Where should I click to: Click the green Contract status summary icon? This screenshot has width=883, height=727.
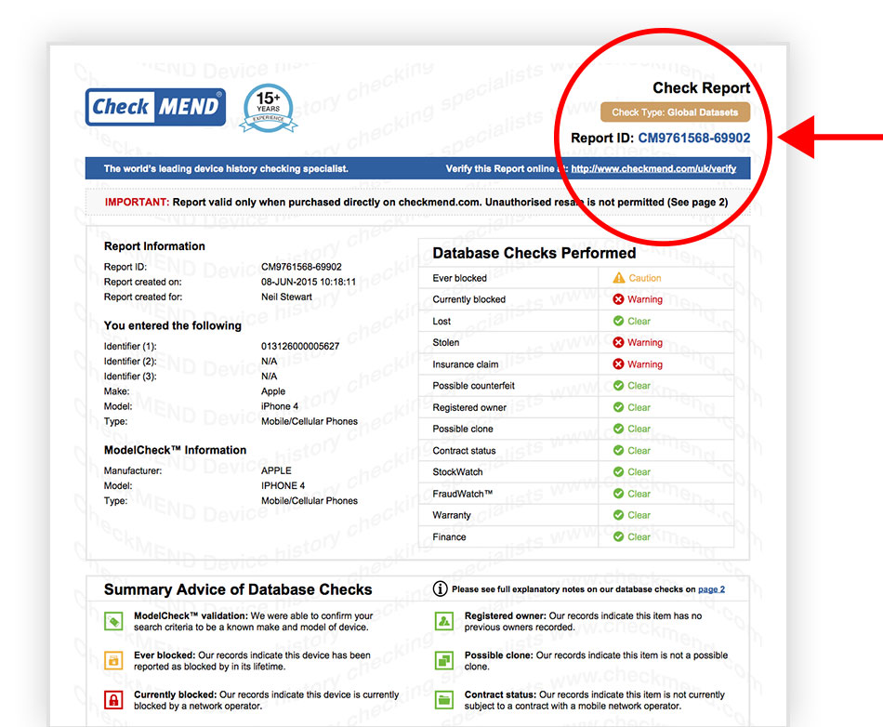(x=444, y=700)
